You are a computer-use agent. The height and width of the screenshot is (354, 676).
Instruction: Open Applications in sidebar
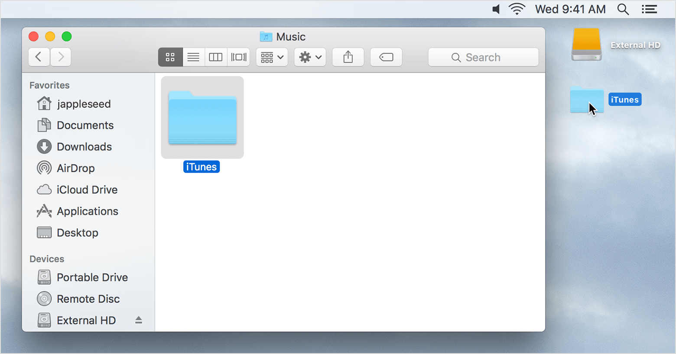78,211
